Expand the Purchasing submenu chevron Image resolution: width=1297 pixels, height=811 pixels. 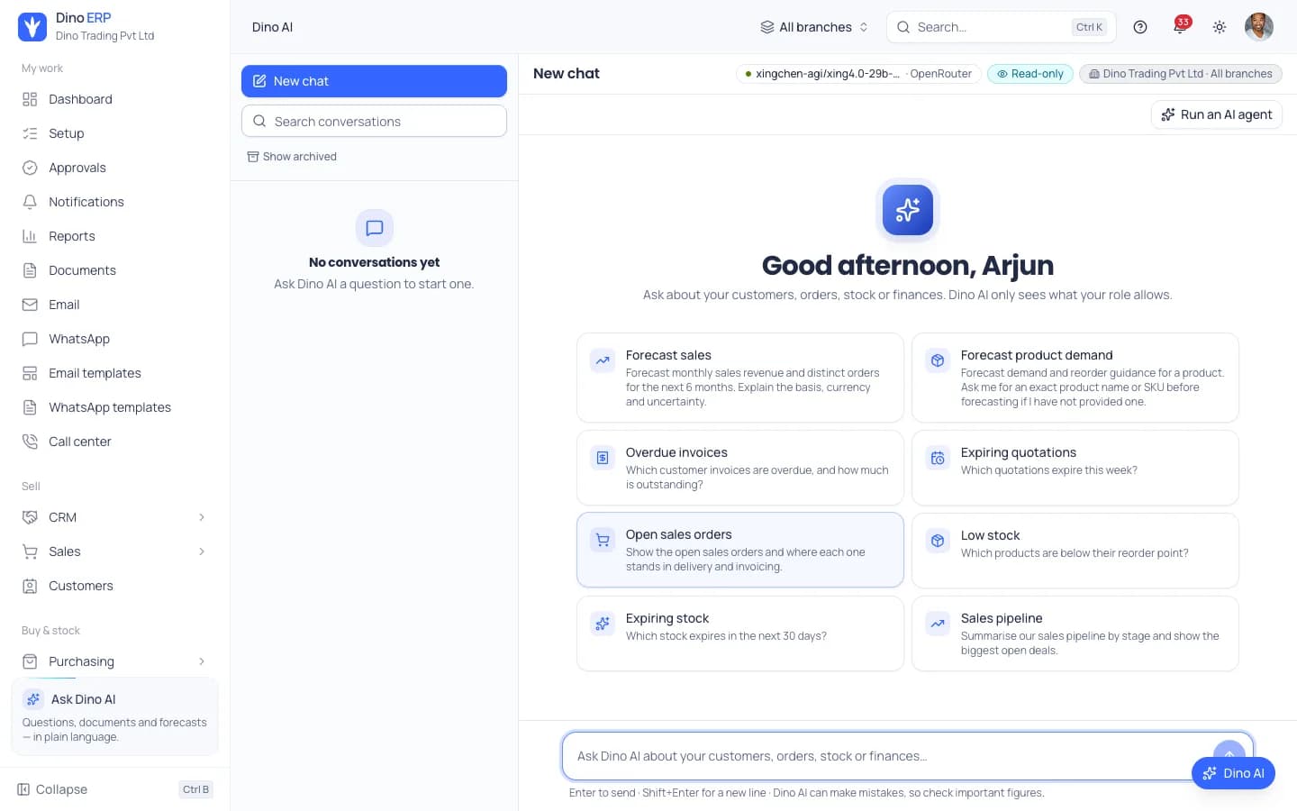202,661
